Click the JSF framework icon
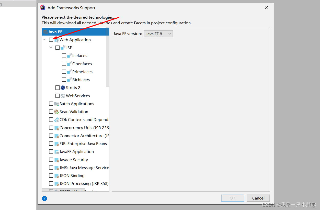The width and height of the screenshot is (320, 210). (x=63, y=48)
